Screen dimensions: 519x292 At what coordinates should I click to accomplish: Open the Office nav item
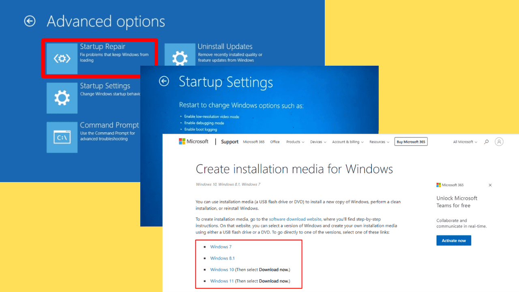(x=275, y=142)
